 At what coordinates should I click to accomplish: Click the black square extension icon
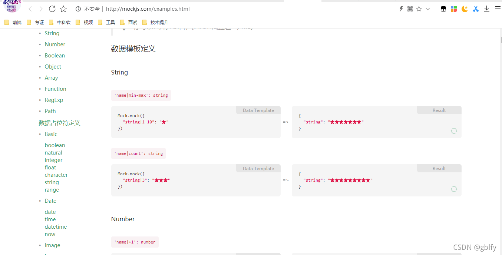[443, 9]
